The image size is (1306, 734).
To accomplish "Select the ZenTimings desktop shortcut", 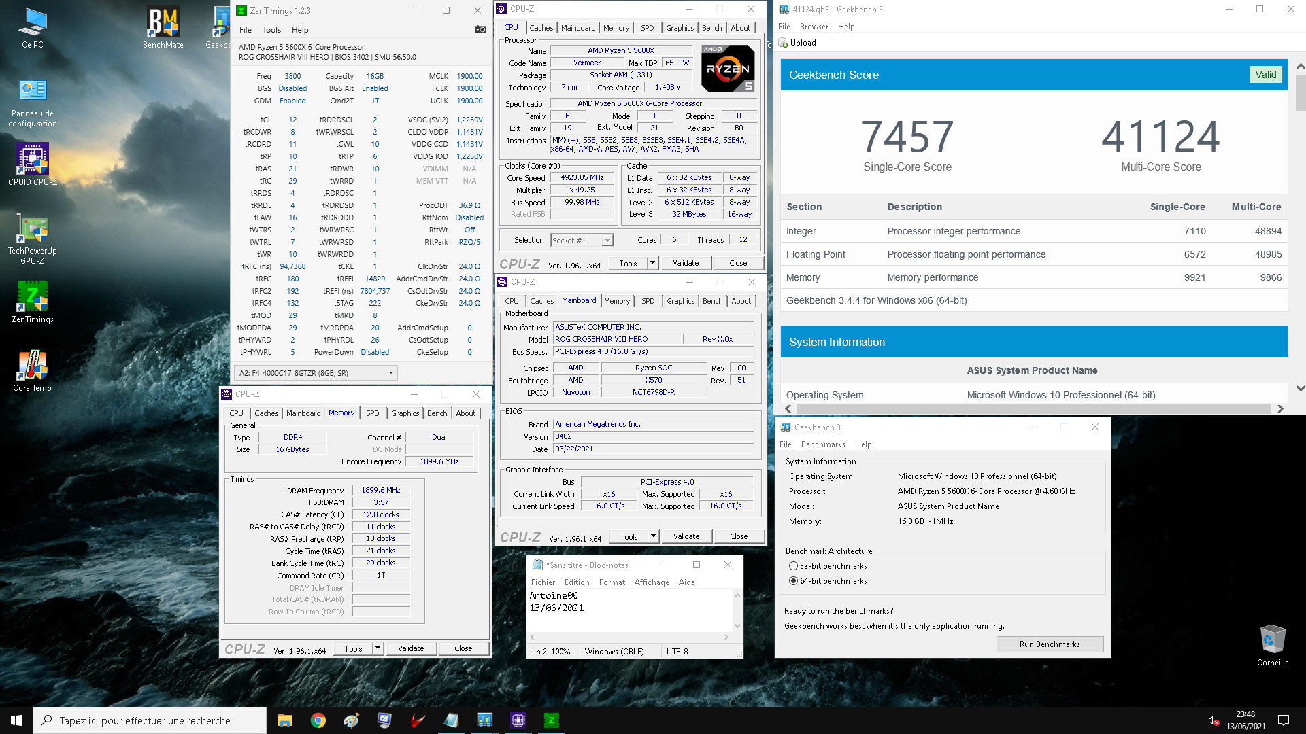I will (x=33, y=302).
